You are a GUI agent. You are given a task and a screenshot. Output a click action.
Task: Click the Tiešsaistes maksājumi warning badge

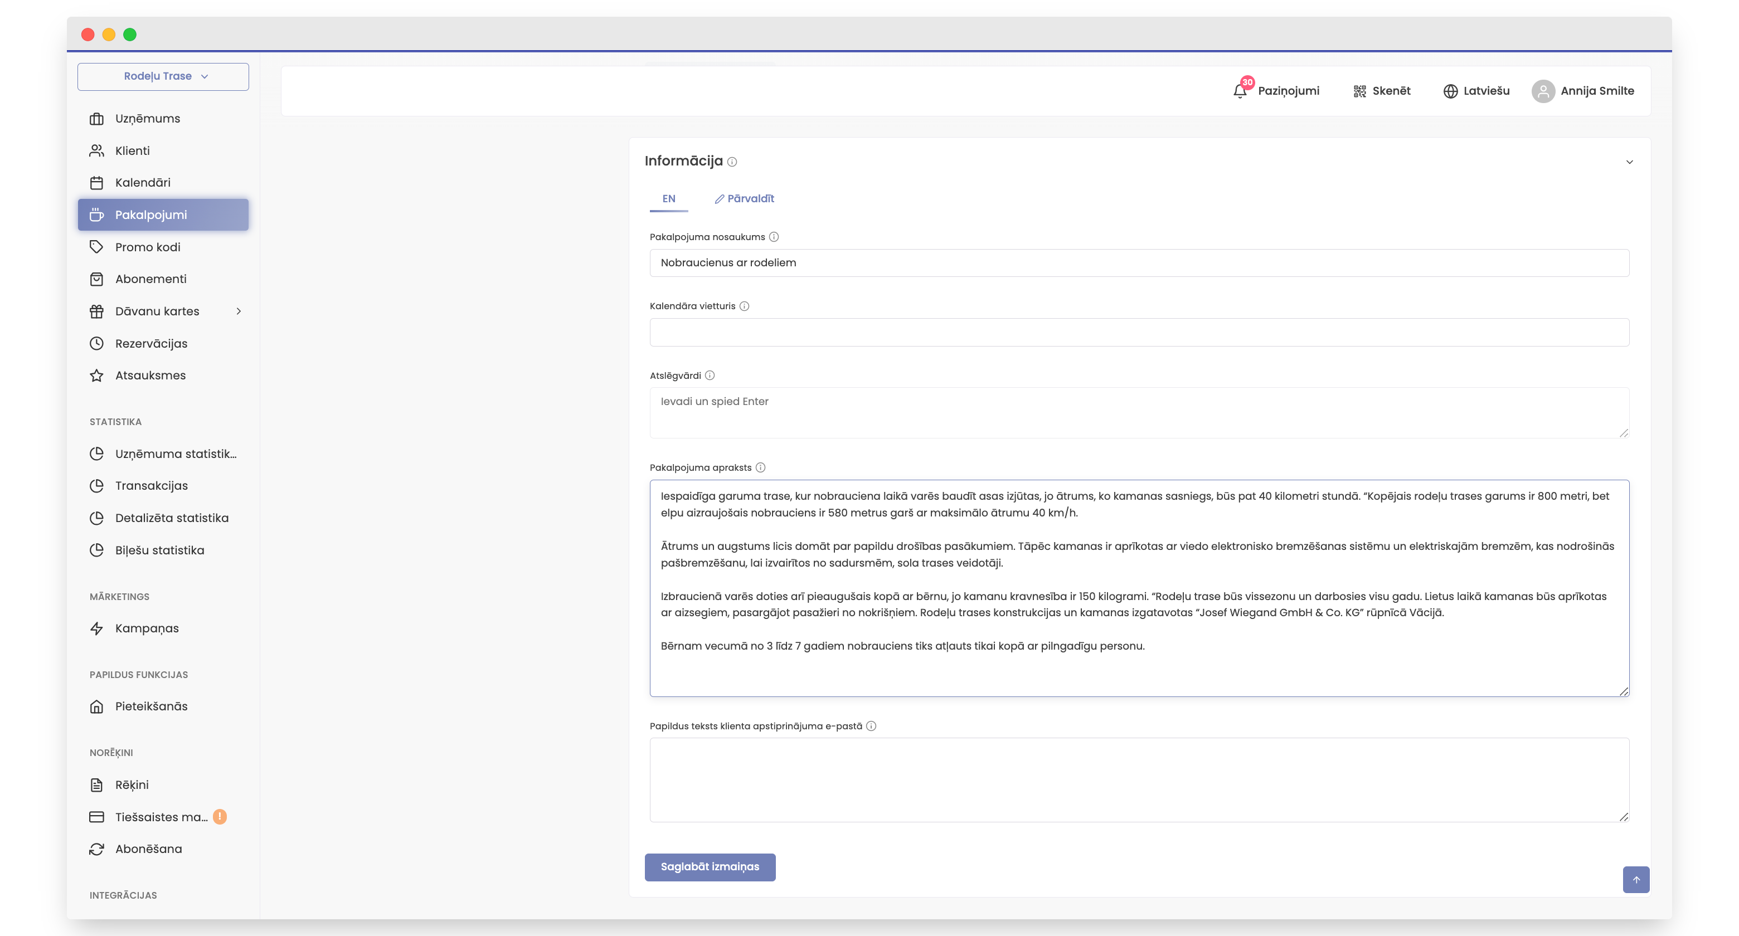coord(220,817)
